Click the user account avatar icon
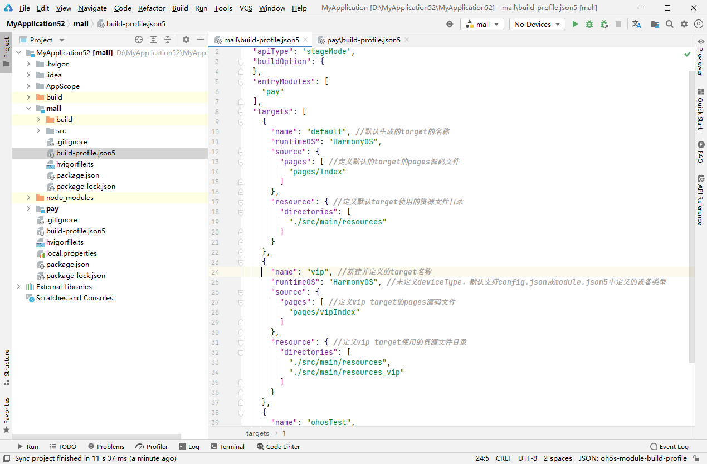The width and height of the screenshot is (707, 464). [698, 24]
